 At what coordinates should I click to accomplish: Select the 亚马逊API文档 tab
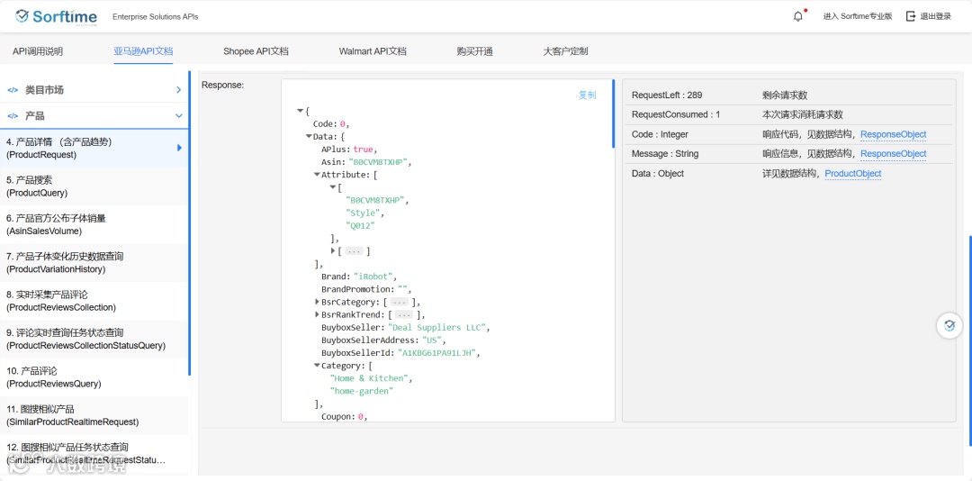(x=143, y=51)
